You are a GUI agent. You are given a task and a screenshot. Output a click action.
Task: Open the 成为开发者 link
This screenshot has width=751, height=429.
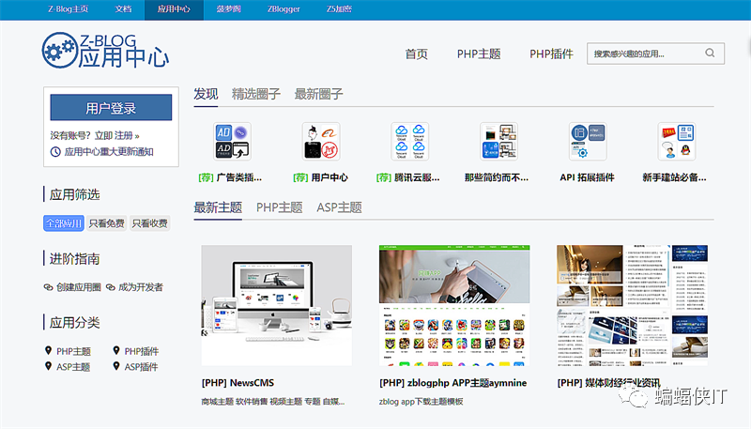click(141, 287)
